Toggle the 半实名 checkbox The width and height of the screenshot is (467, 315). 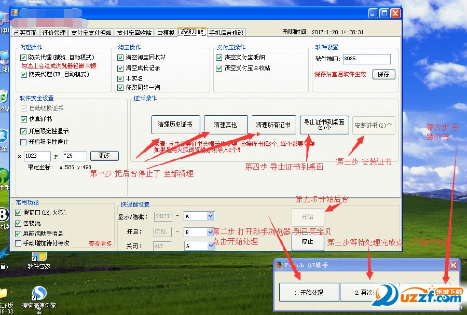click(x=120, y=78)
